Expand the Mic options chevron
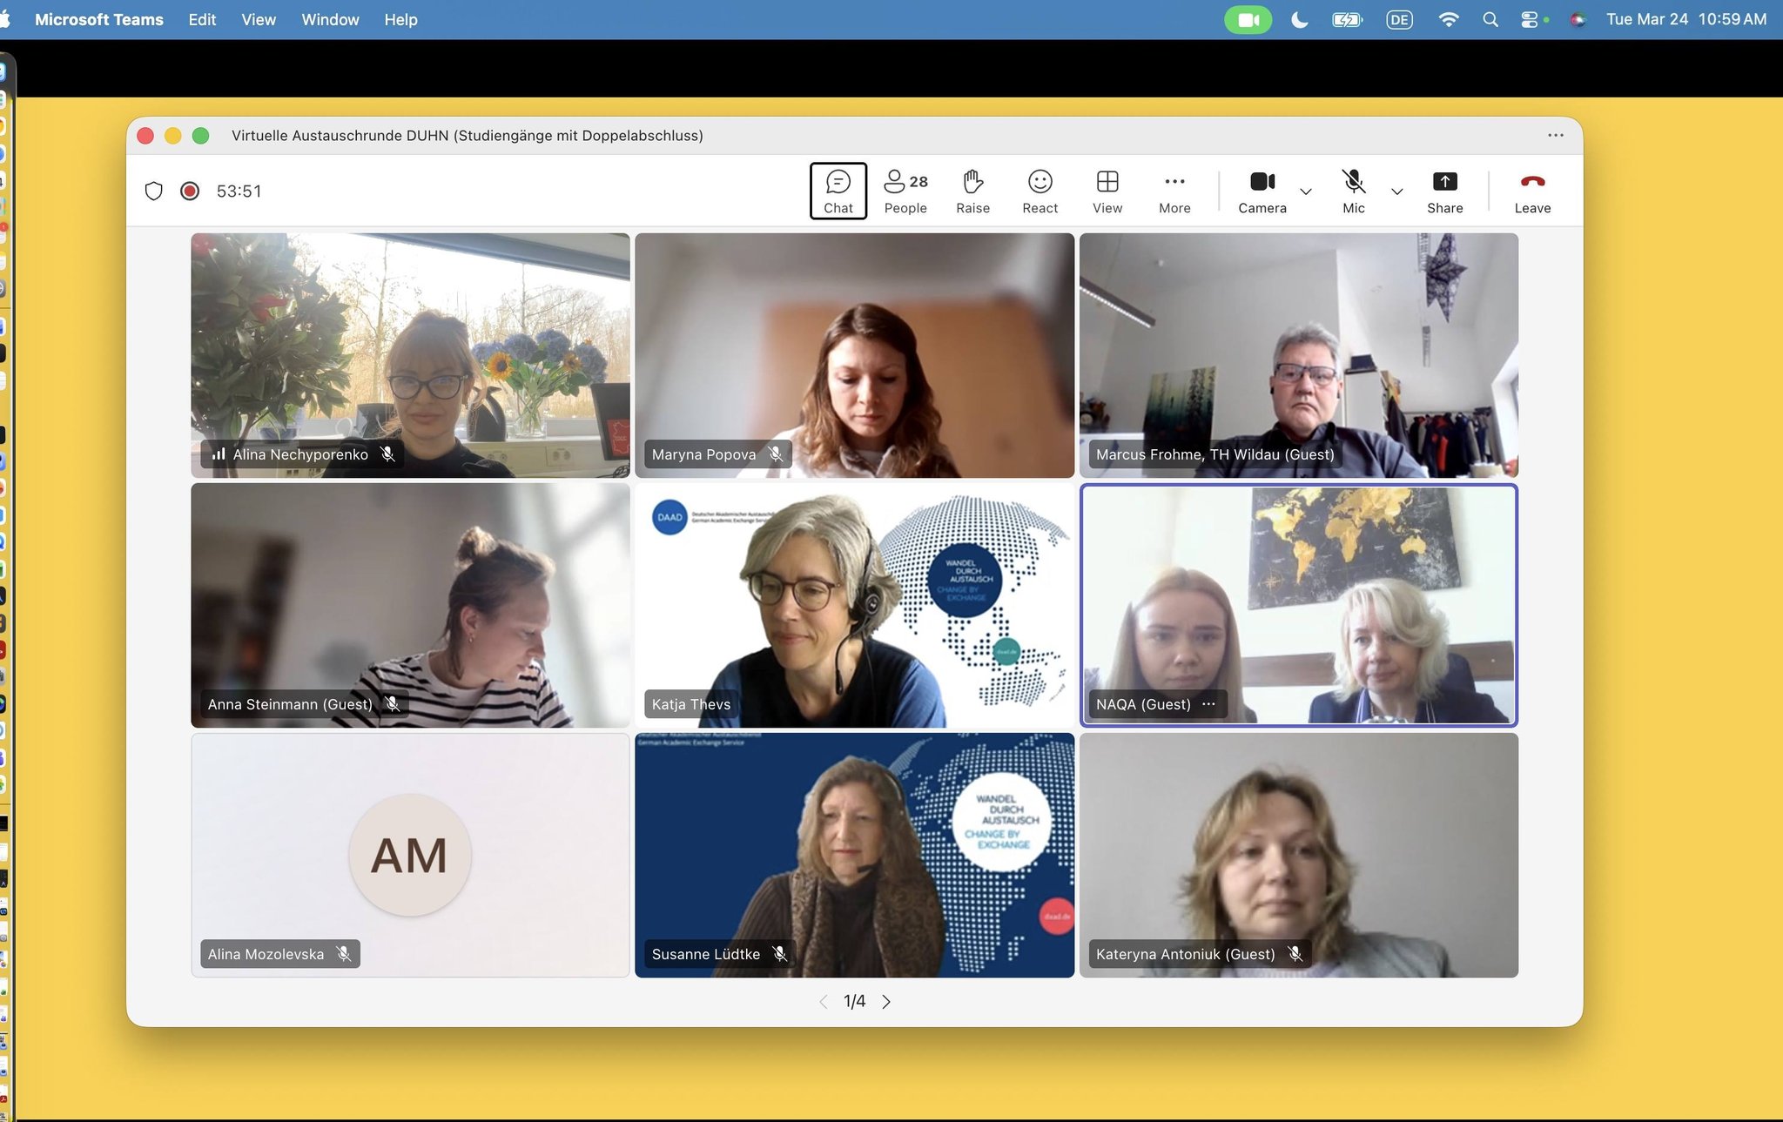 pos(1397,191)
